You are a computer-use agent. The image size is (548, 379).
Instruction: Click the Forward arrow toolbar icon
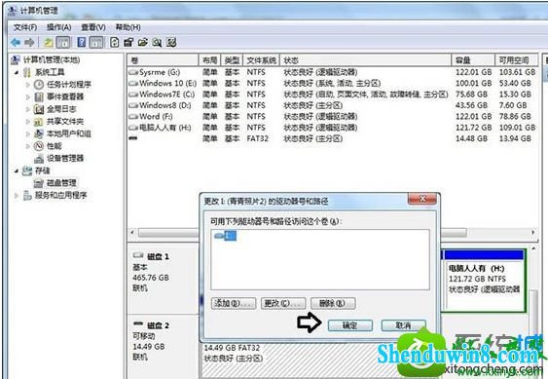(29, 42)
